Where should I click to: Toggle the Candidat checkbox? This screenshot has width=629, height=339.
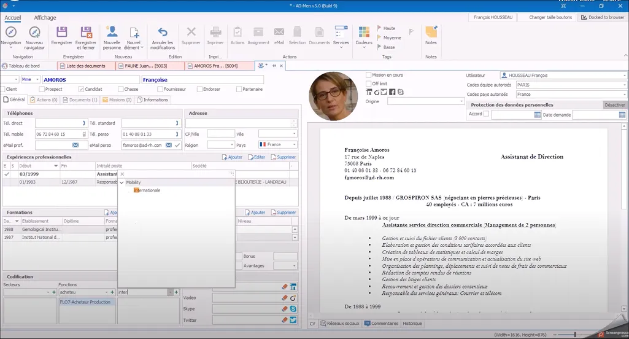click(x=82, y=89)
